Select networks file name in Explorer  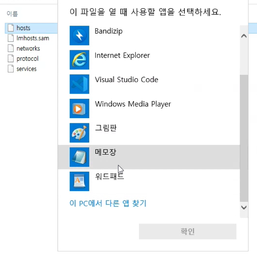[28, 48]
